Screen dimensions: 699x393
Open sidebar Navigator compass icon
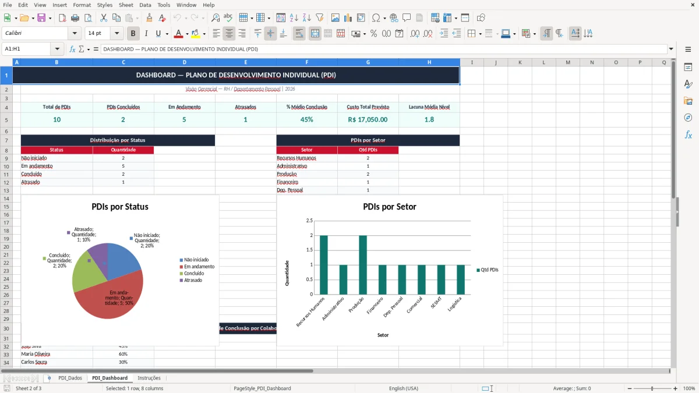click(688, 118)
